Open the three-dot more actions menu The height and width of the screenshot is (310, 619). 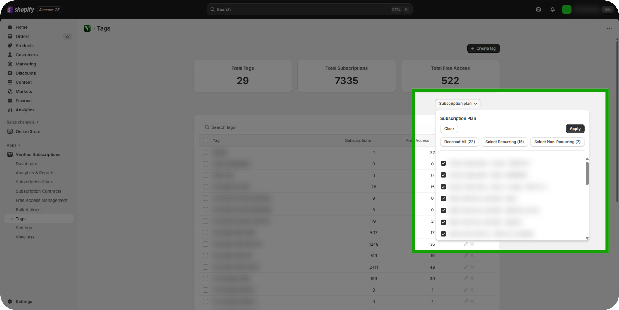coord(609,28)
